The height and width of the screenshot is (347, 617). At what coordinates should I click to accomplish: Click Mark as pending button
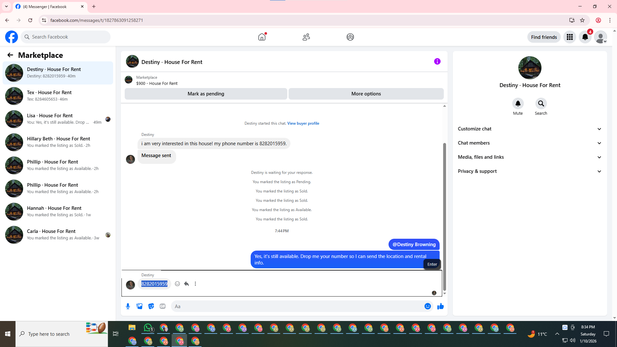tap(206, 94)
